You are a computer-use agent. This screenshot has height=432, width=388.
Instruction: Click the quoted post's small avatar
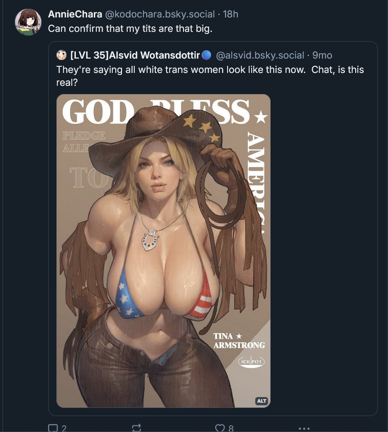62,55
